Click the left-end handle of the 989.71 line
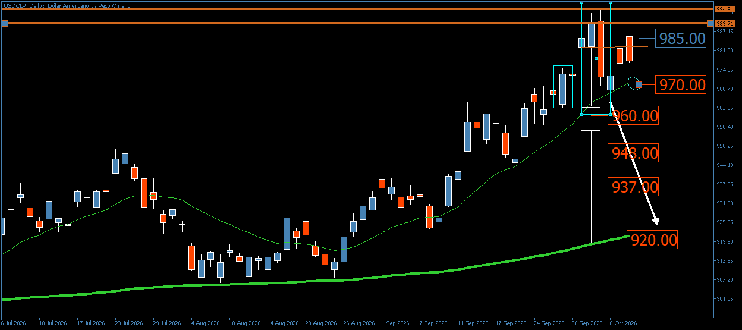This screenshot has height=330, width=742. (x=5, y=23)
